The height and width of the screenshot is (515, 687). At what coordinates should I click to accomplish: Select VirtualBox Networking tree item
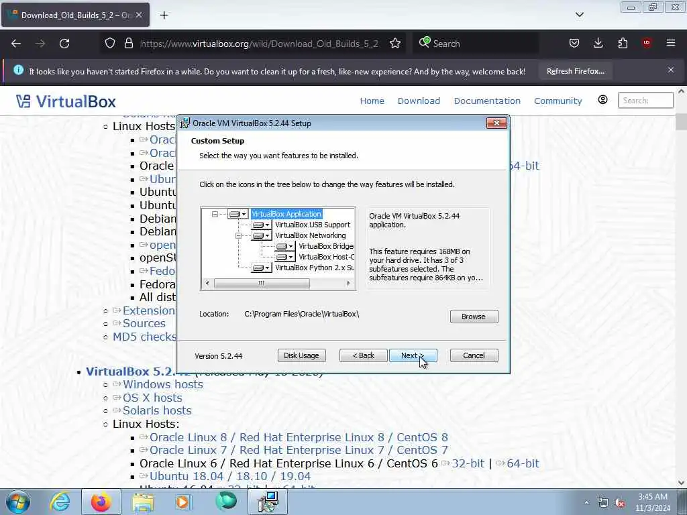click(310, 235)
